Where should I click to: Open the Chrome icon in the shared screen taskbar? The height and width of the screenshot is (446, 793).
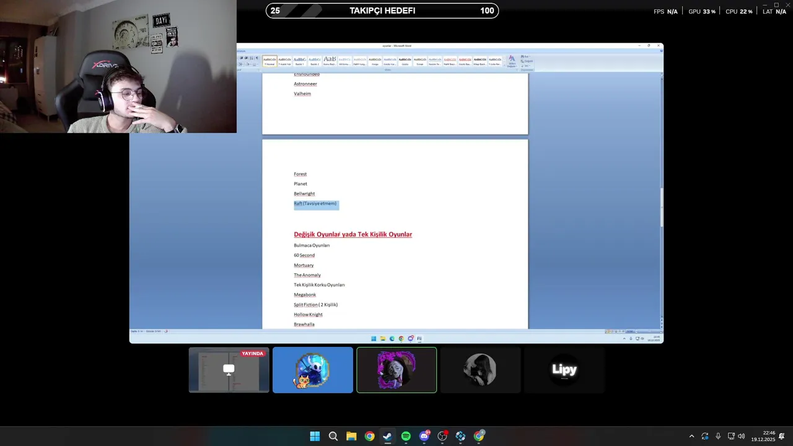pos(401,339)
